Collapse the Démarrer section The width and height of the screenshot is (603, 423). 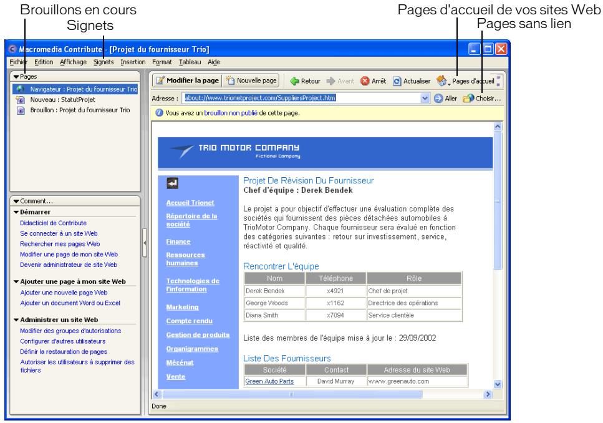click(x=16, y=211)
